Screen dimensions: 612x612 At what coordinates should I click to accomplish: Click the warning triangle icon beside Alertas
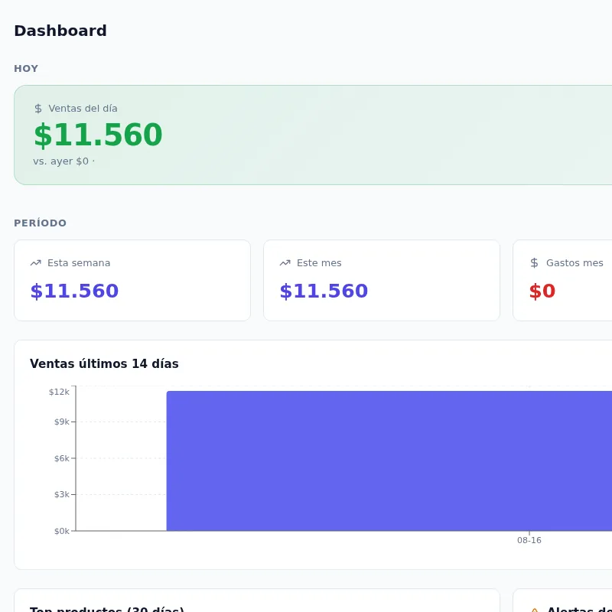pos(535,610)
